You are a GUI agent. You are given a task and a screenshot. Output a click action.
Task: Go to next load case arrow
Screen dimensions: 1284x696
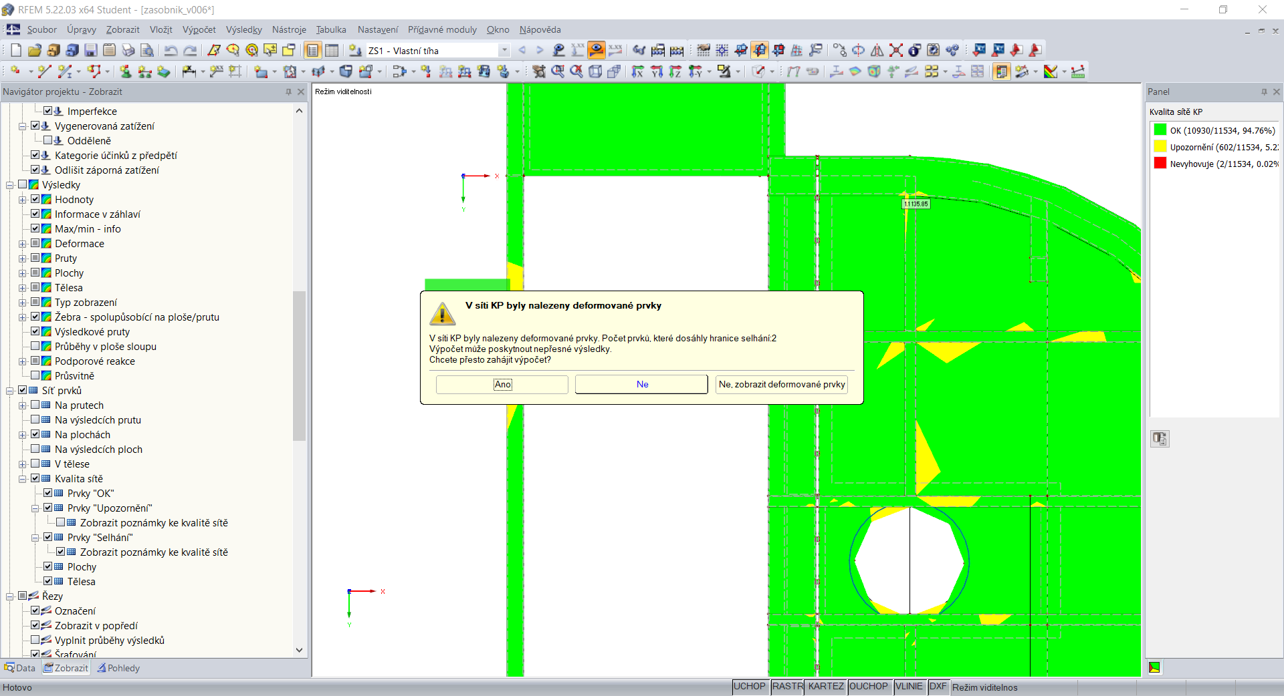point(540,50)
